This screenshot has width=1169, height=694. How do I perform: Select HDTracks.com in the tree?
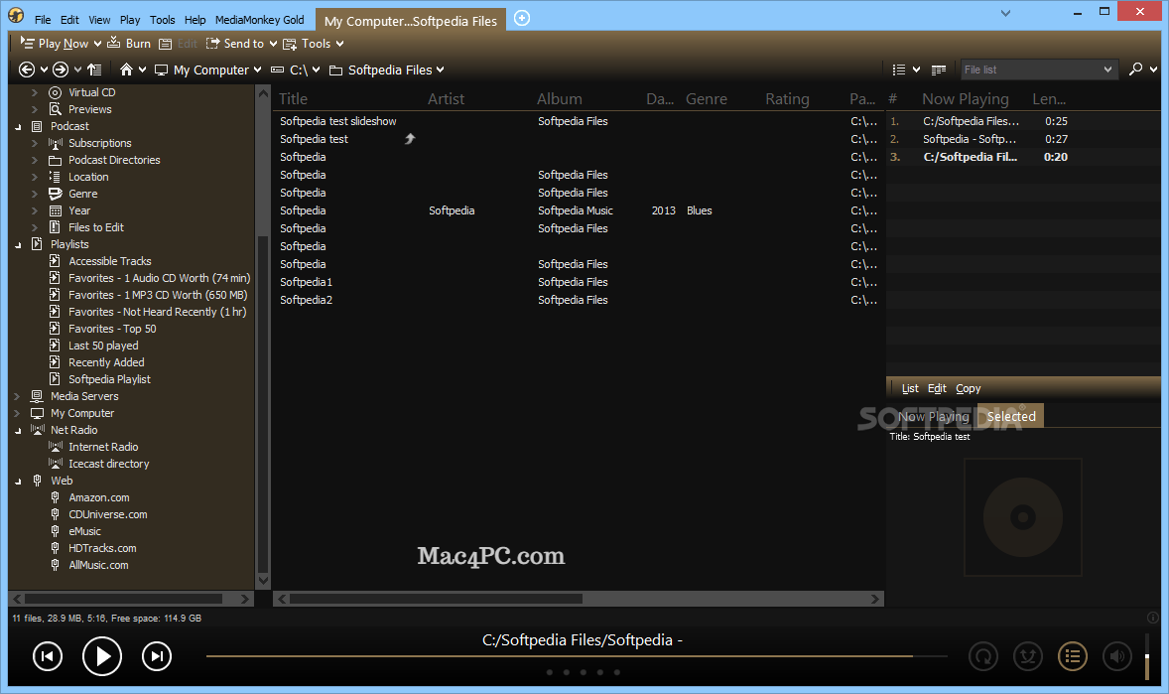point(102,548)
